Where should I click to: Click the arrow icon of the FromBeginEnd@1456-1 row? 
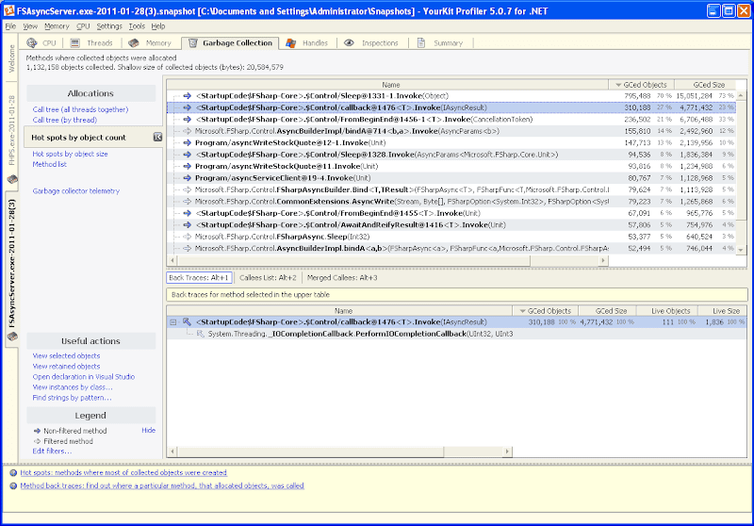point(187,119)
